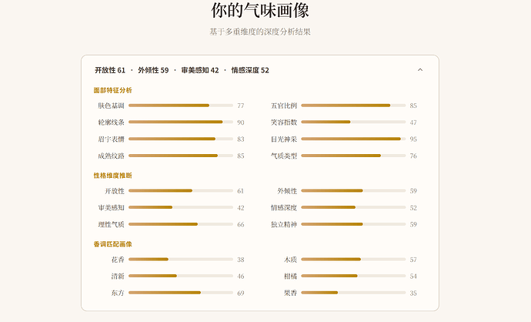Click the 理性气质 progress bar
Screen dimensions: 531x322
[x=181, y=224]
